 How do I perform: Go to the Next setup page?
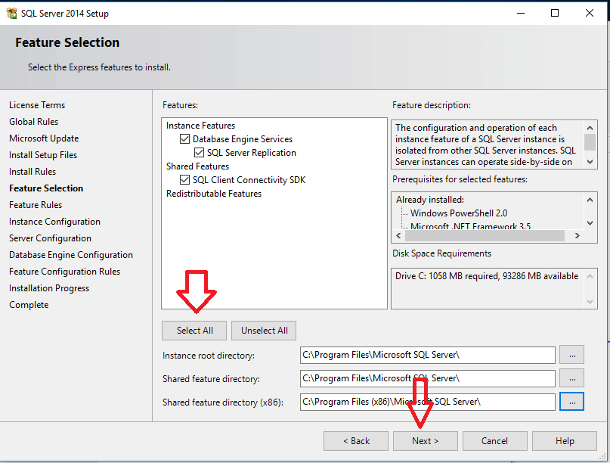[x=426, y=441]
